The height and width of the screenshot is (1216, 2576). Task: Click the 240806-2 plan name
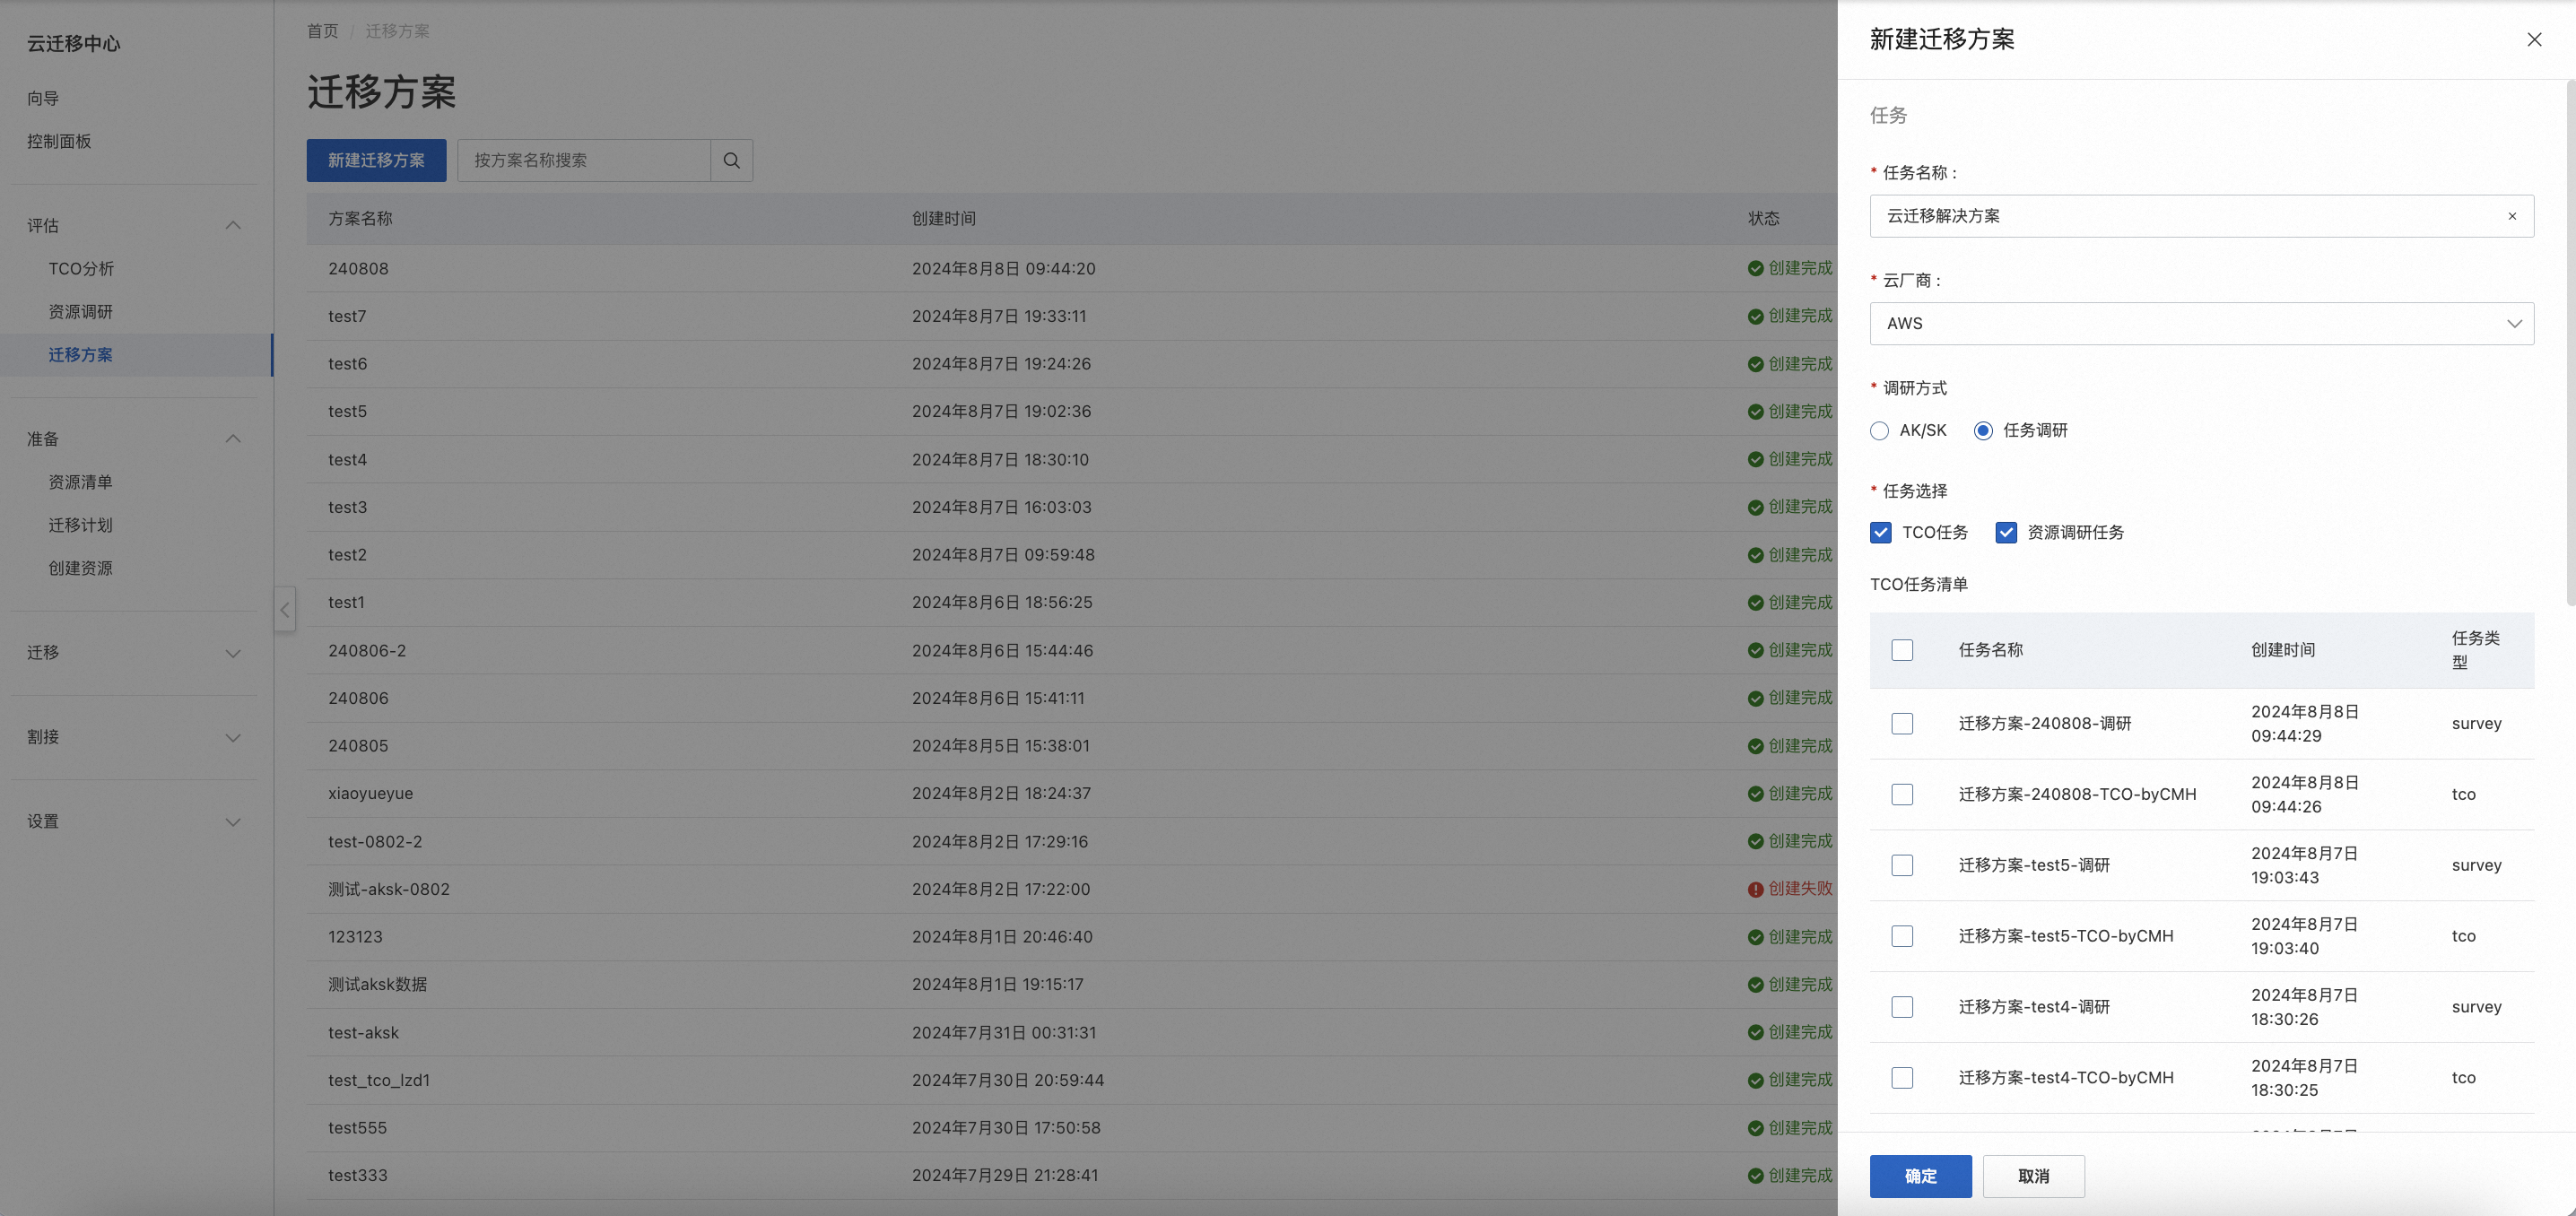[x=367, y=651]
